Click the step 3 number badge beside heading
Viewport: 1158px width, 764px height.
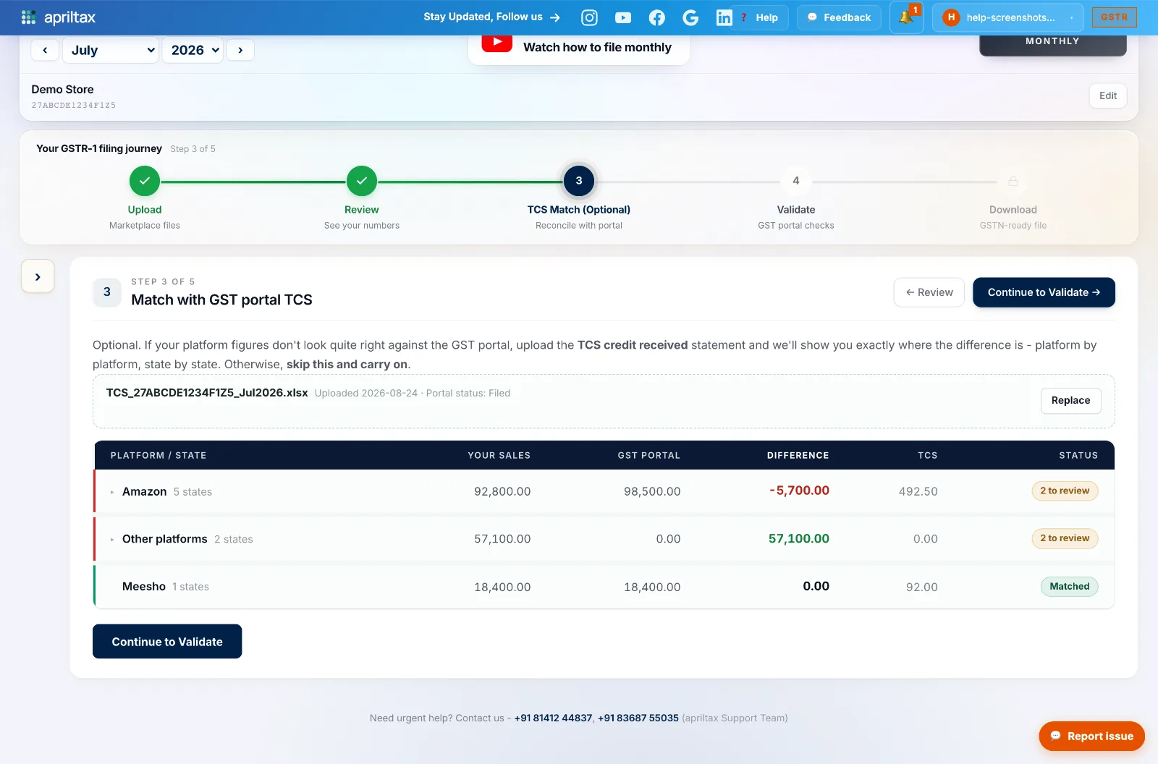coord(107,292)
